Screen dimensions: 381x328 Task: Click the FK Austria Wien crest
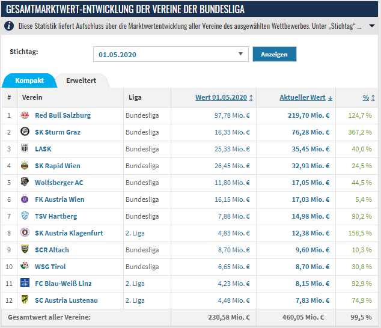[x=25, y=199]
